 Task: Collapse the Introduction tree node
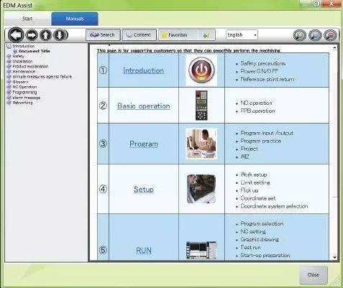[9, 46]
